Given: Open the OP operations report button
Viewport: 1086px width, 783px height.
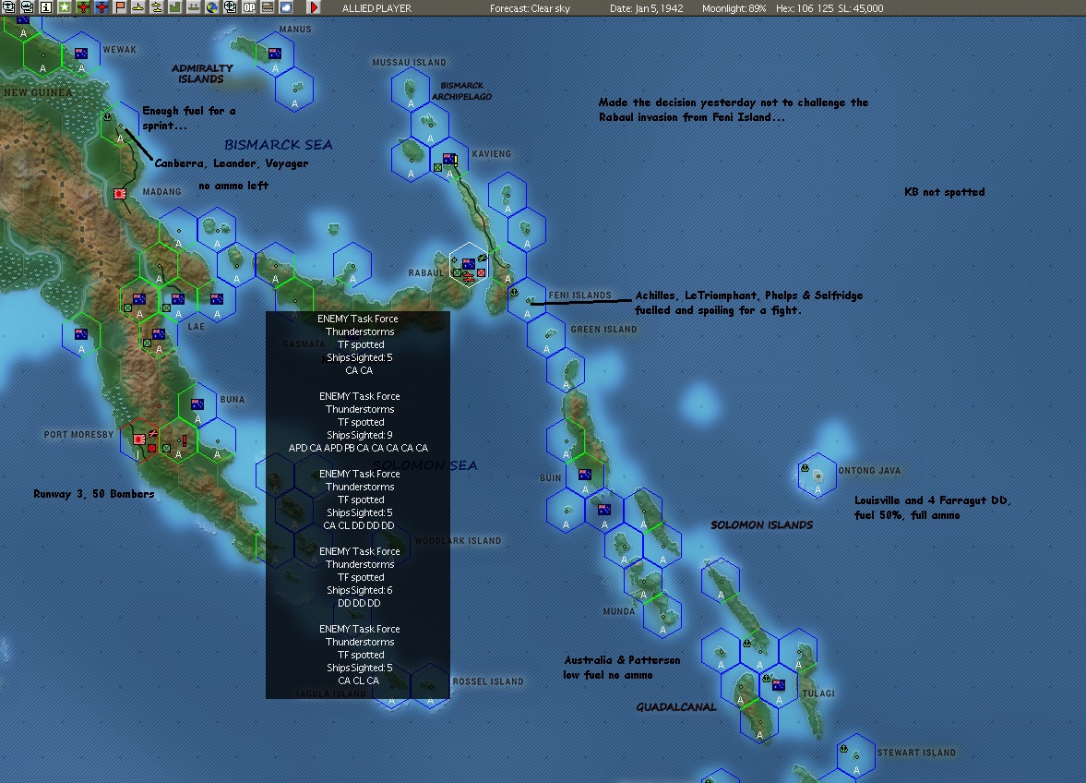Looking at the screenshot, I should click(248, 7).
